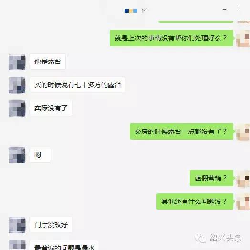The width and height of the screenshot is (250, 250).
Task: Click the blurred chat title at top
Action: 131,10
